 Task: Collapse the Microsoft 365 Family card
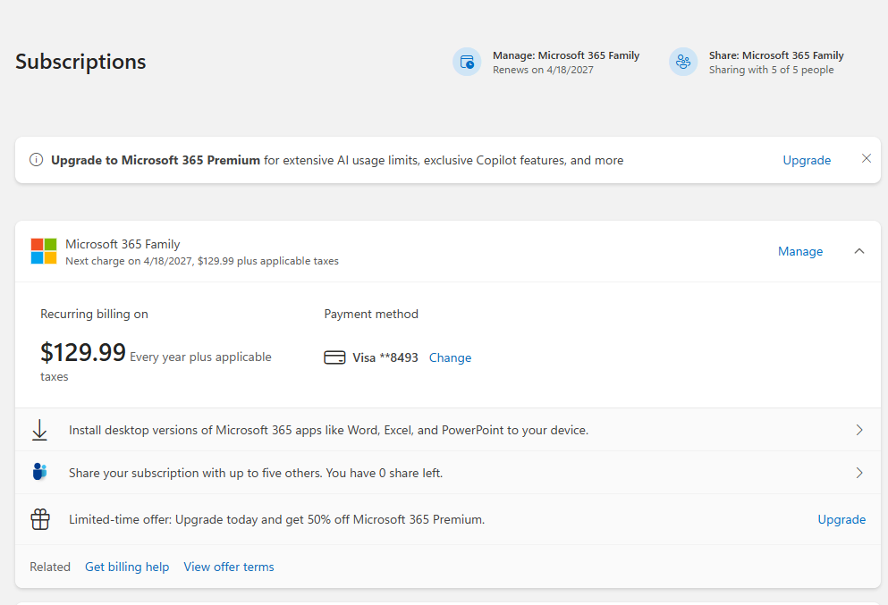coord(859,251)
